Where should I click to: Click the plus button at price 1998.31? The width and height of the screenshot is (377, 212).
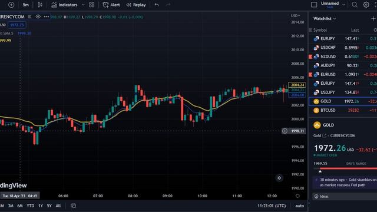[x=285, y=131]
